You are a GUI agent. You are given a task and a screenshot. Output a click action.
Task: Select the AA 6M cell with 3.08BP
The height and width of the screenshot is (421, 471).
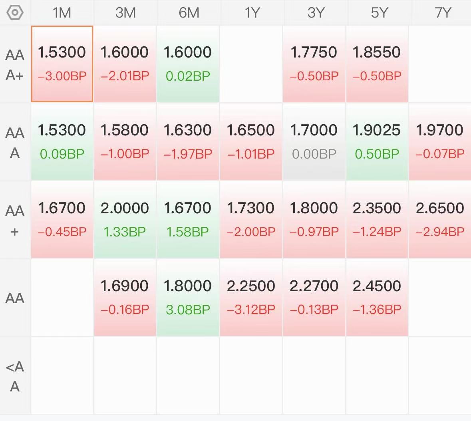tap(188, 298)
